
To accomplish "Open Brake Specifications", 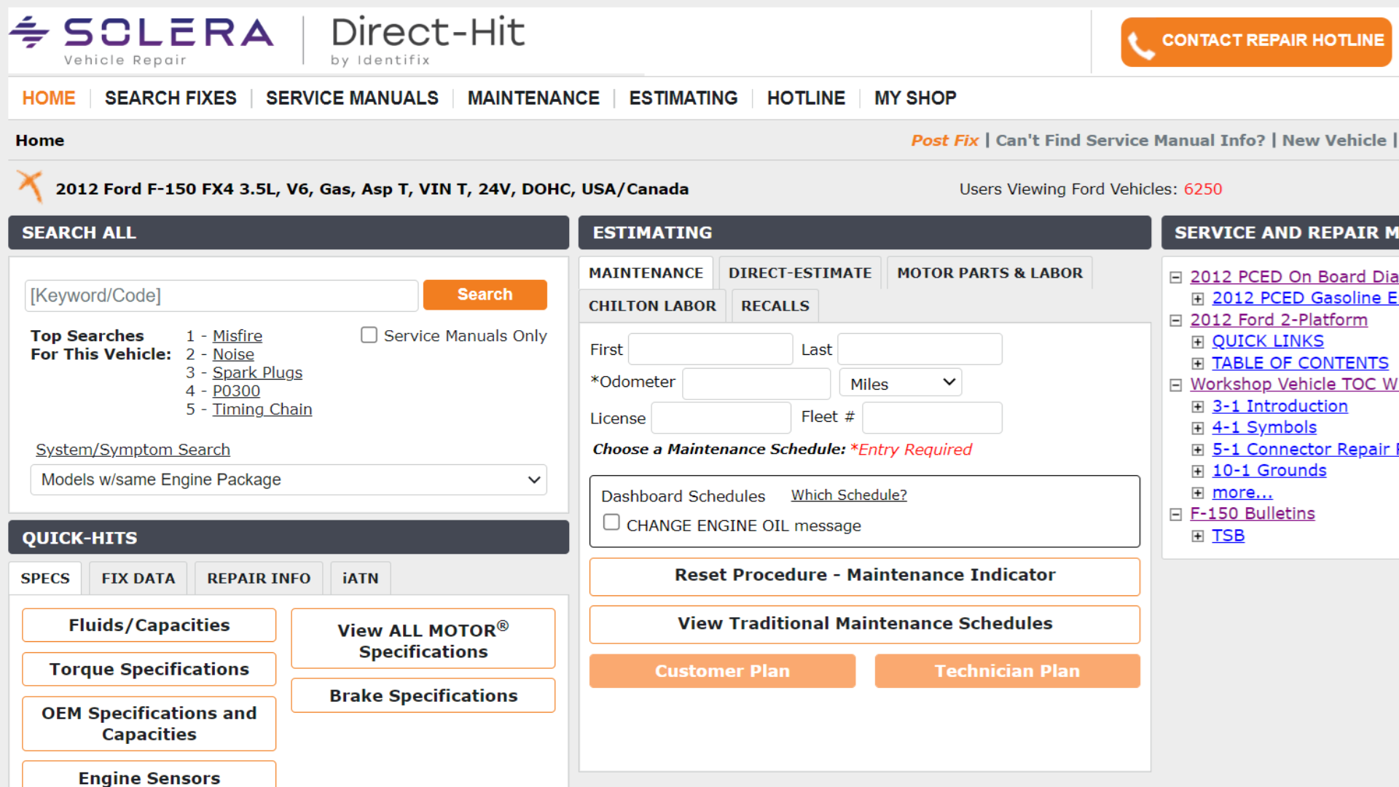I will [423, 696].
